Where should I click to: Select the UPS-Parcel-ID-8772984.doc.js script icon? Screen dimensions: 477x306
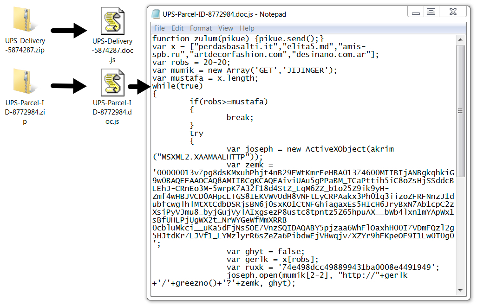[x=112, y=83]
